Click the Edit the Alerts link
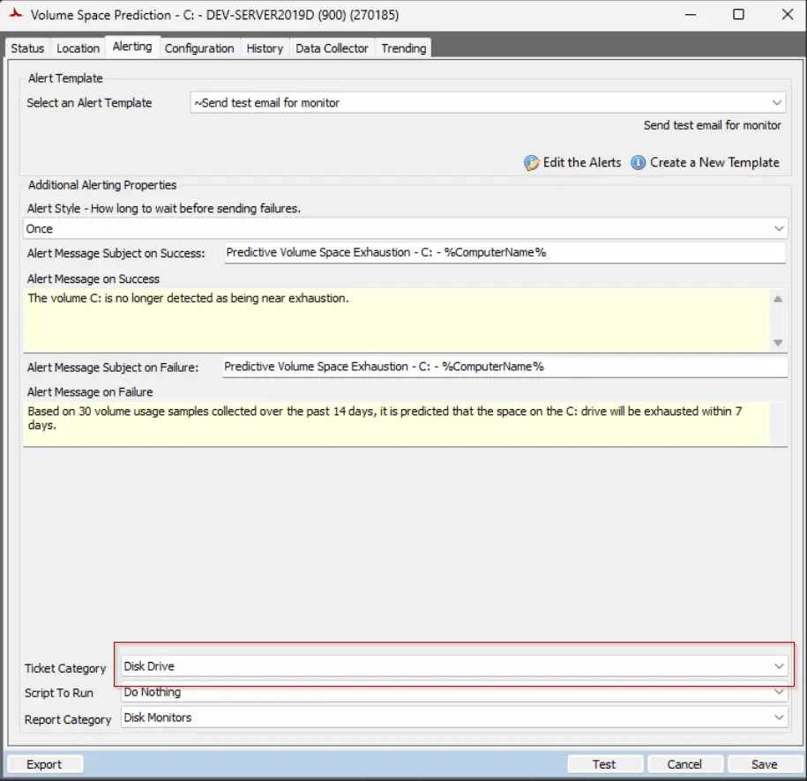This screenshot has width=807, height=781. [581, 162]
